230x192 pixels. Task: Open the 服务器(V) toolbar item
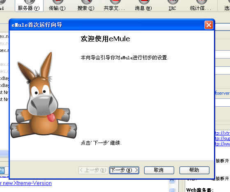(29, 6)
